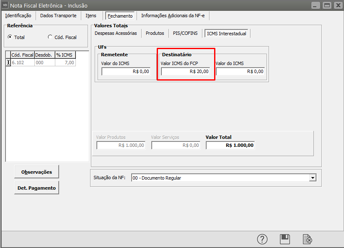The width and height of the screenshot is (344, 248).
Task: Switch to the Identificação tab
Action: point(18,16)
